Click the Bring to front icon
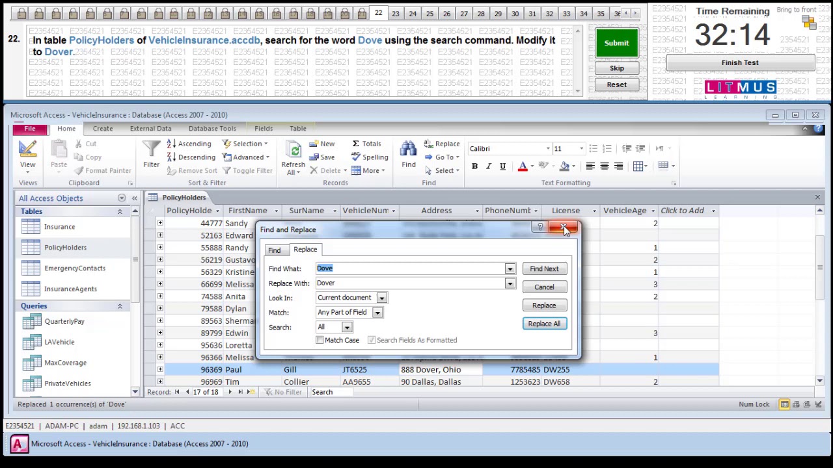 (x=809, y=22)
